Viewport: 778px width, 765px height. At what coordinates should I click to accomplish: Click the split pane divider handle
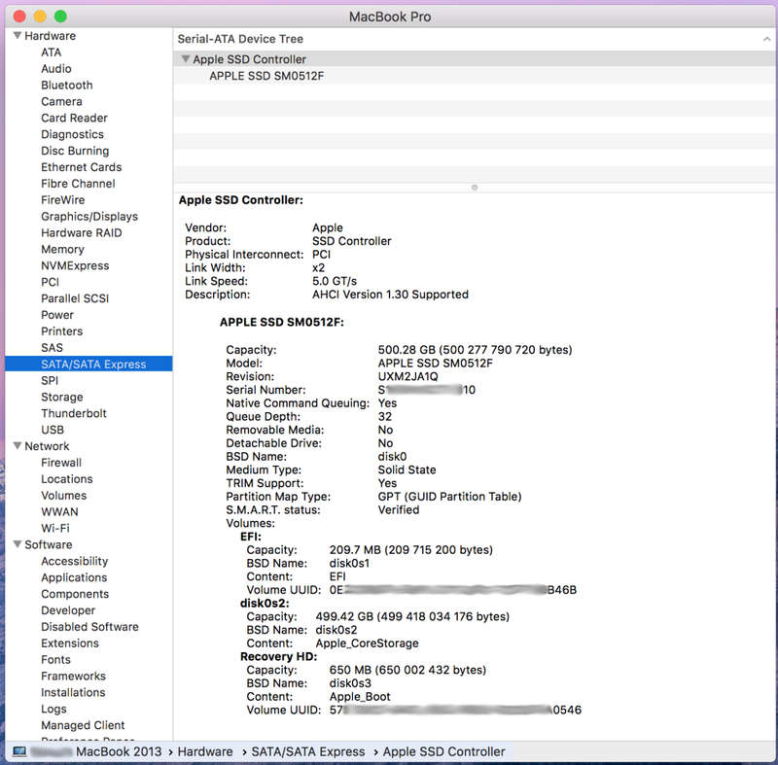(475, 188)
